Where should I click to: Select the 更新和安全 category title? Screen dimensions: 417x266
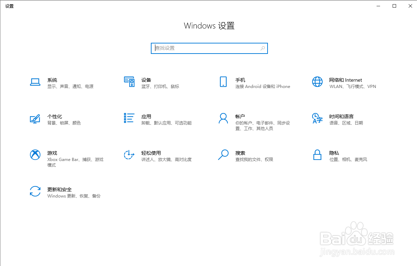click(60, 190)
